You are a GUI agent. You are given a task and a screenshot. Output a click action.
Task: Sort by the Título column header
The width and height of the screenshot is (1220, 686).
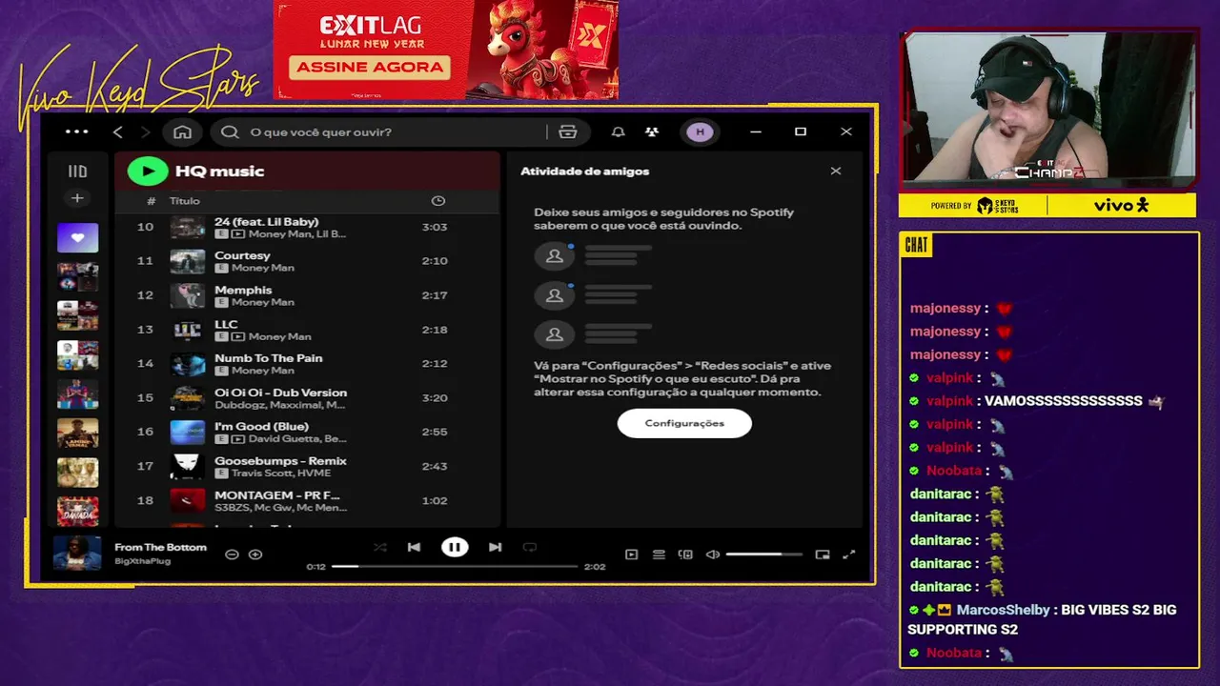coord(185,201)
